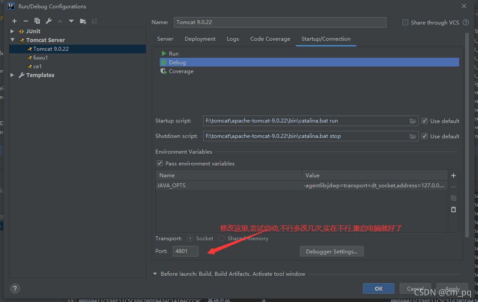Image resolution: width=478 pixels, height=302 pixels.
Task: Open help with the question mark button
Action: (15, 288)
